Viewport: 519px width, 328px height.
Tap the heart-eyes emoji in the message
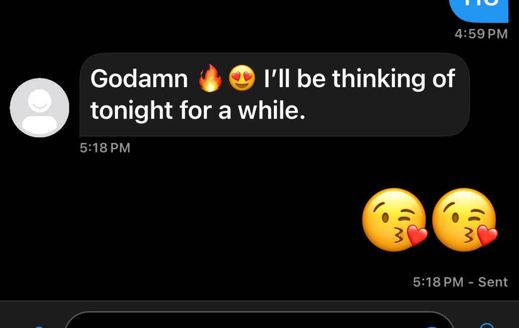tap(242, 78)
